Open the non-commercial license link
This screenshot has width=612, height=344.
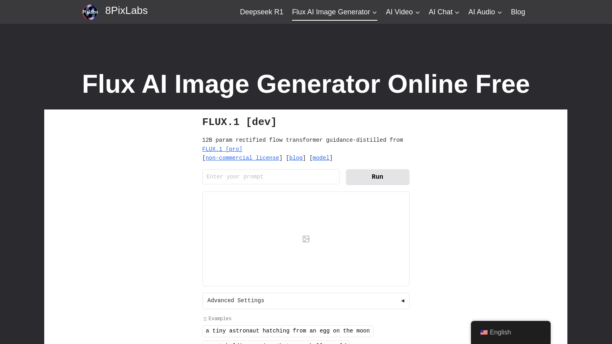point(242,158)
